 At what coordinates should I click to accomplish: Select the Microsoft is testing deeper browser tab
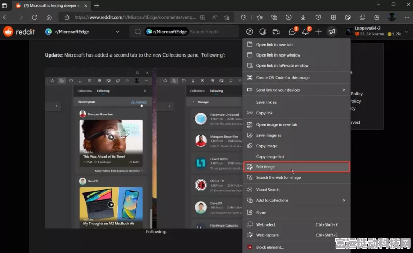pos(52,5)
